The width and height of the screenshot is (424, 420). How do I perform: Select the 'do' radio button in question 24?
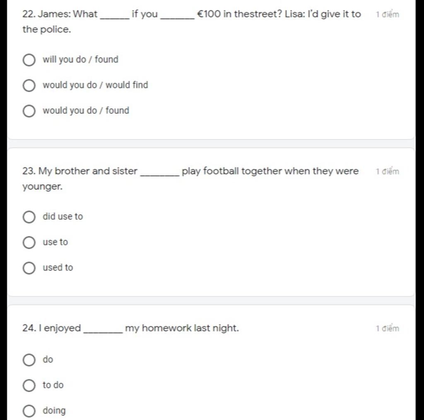tap(29, 360)
